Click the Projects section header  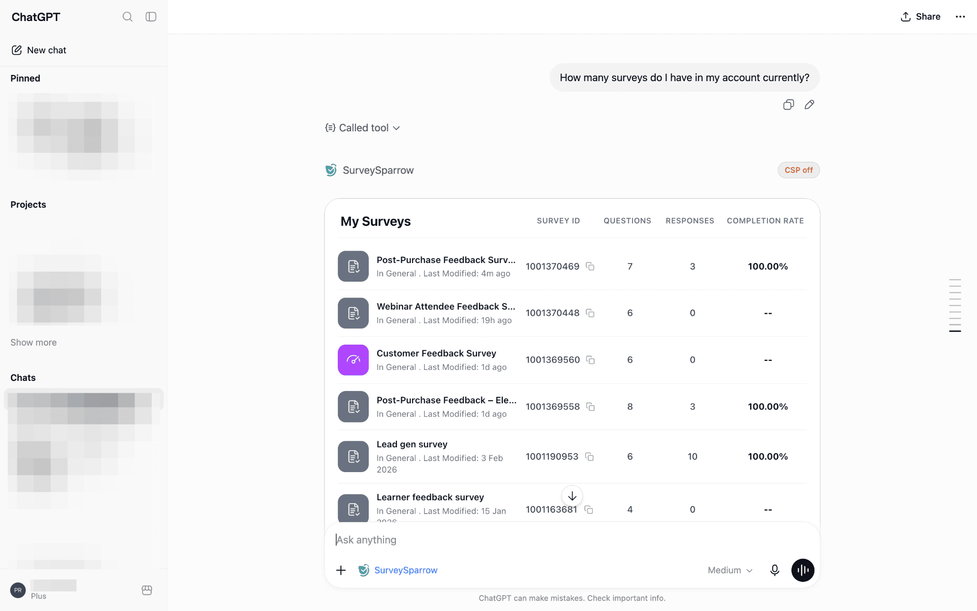28,204
